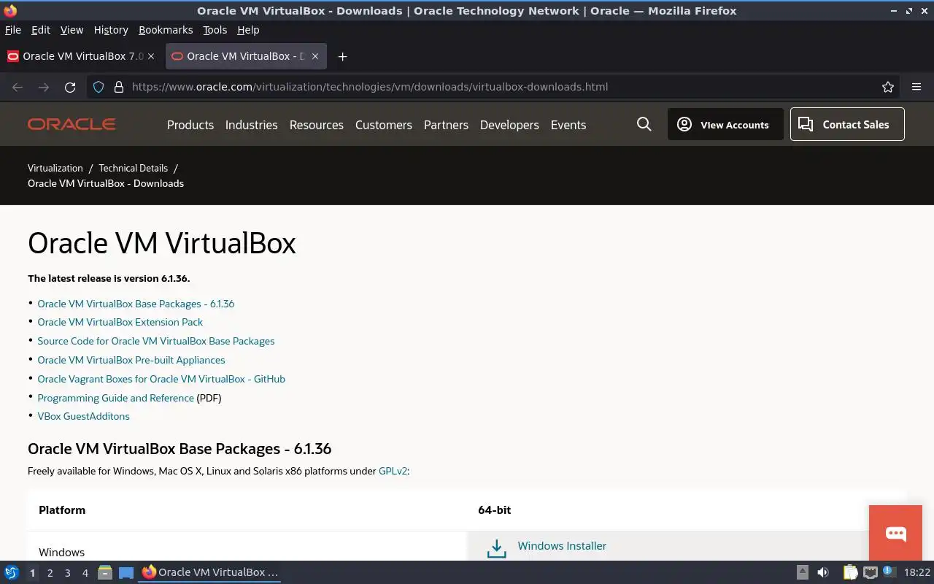Click the Oracle logo in the header

[x=72, y=124]
